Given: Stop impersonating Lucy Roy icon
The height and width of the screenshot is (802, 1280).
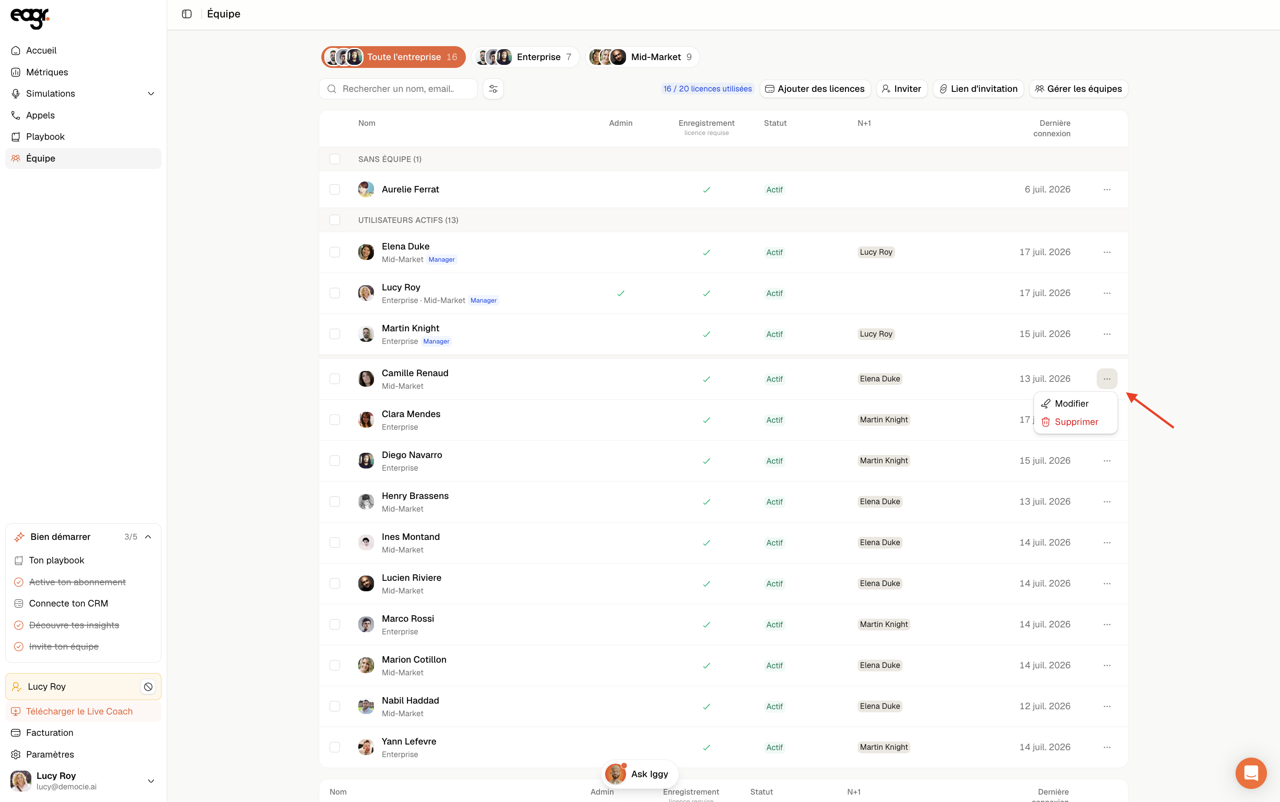Looking at the screenshot, I should click(x=148, y=686).
